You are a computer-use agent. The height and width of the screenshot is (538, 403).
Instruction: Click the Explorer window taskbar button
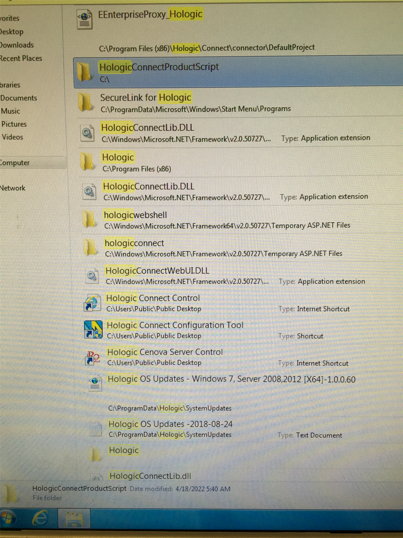coord(74,519)
